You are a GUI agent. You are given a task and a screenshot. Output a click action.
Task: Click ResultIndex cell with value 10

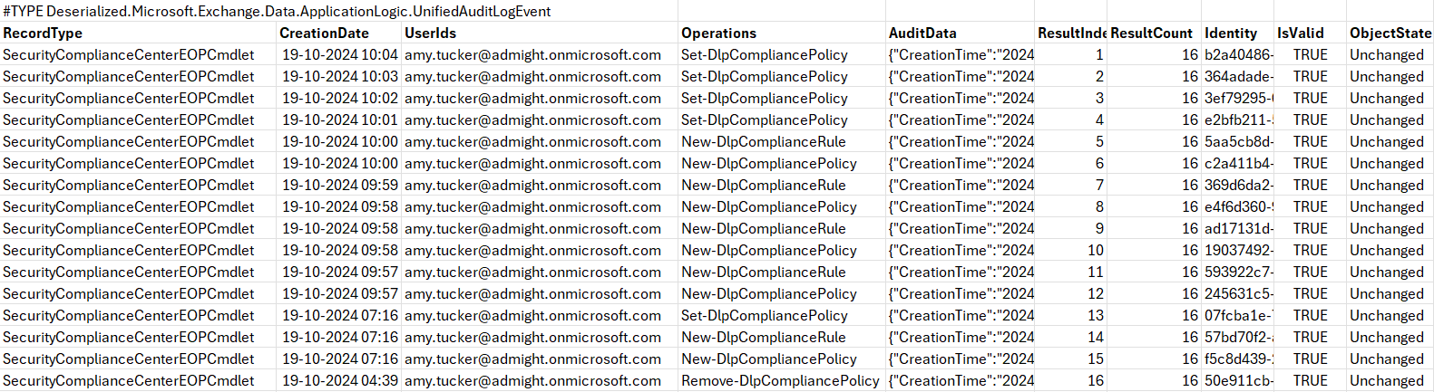[1071, 251]
